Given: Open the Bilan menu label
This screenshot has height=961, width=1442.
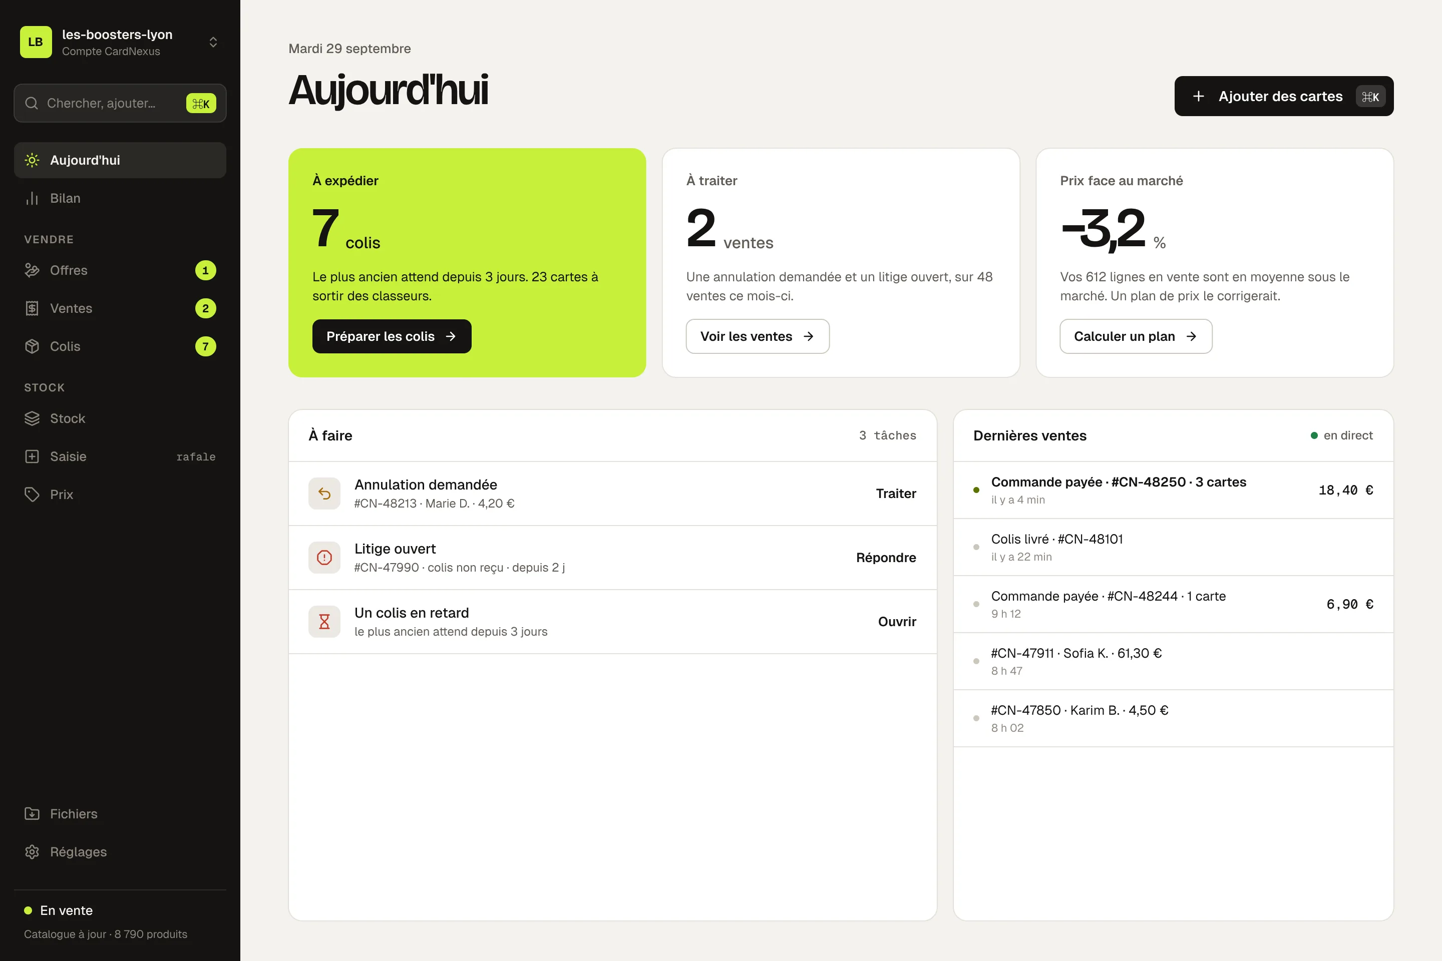Looking at the screenshot, I should tap(65, 198).
